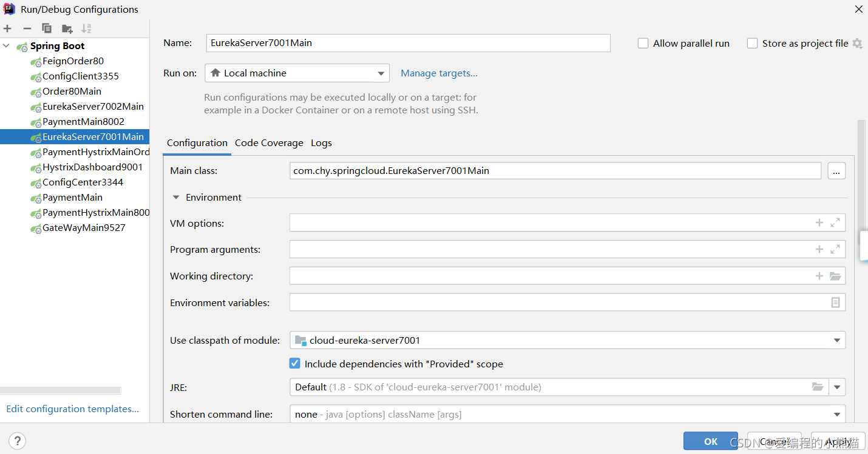
Task: Toggle Store as project file checkbox
Action: [x=753, y=44]
